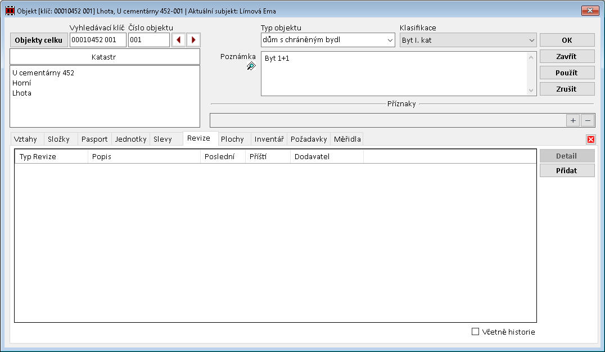Image resolution: width=605 pixels, height=352 pixels.
Task: Expand the Typ objektu dropdown
Action: pos(390,40)
